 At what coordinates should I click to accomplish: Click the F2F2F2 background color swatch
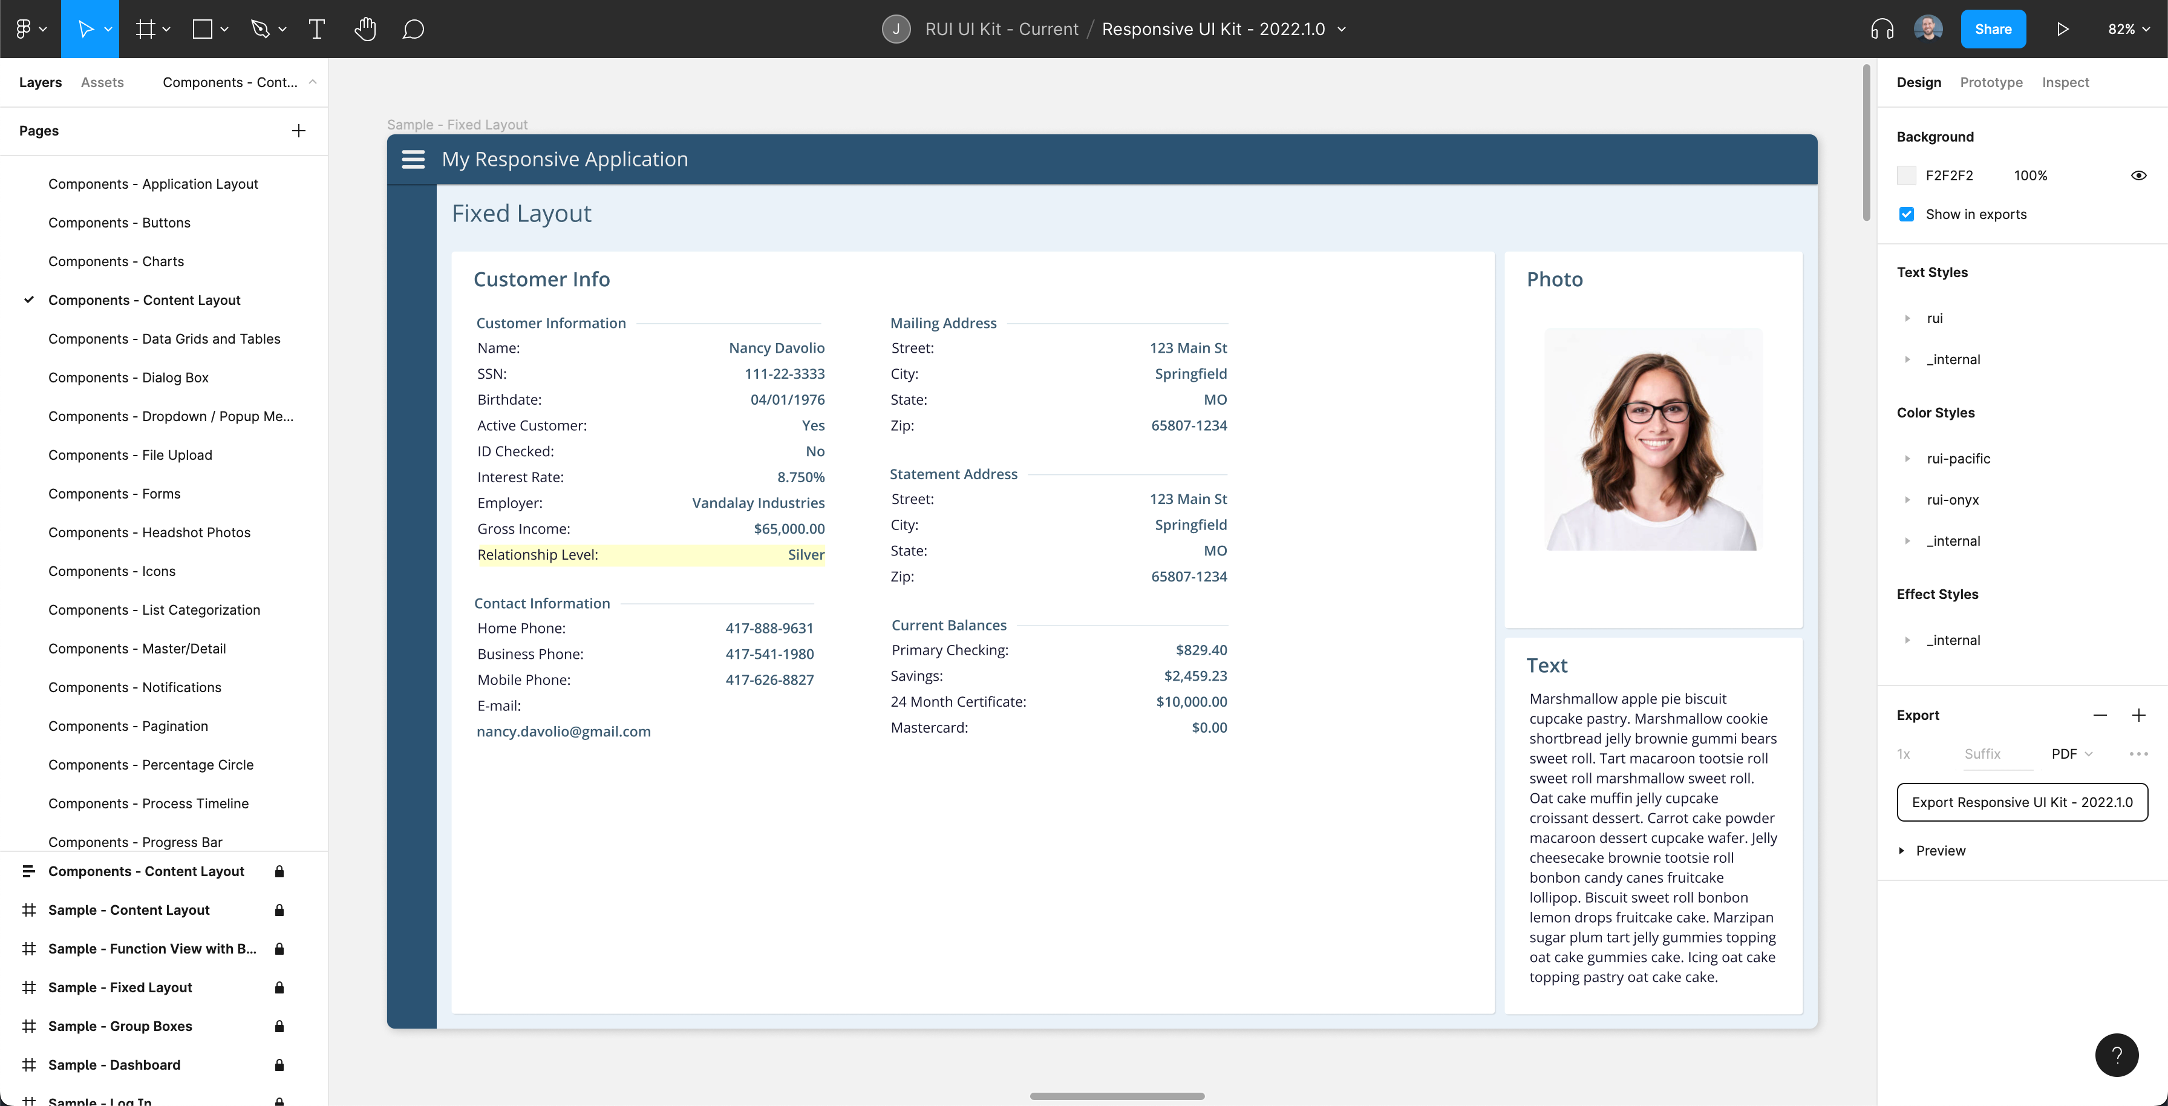pyautogui.click(x=1906, y=175)
